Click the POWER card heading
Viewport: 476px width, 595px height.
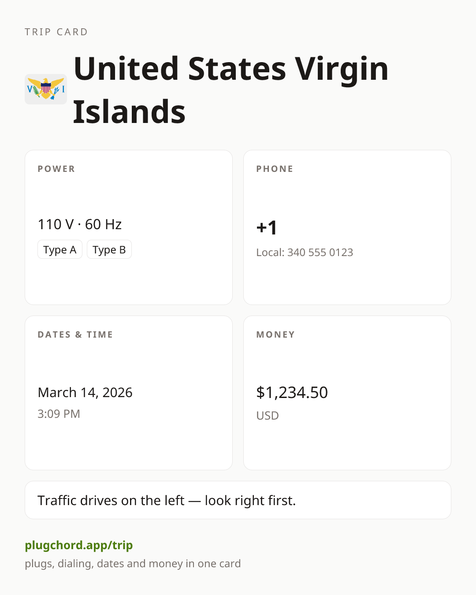pos(56,169)
